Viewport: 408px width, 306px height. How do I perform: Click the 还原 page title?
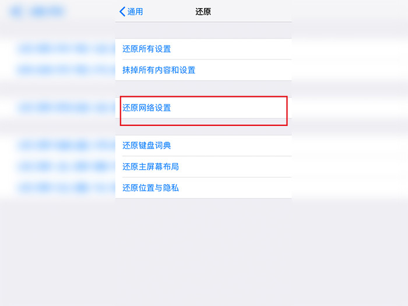203,12
